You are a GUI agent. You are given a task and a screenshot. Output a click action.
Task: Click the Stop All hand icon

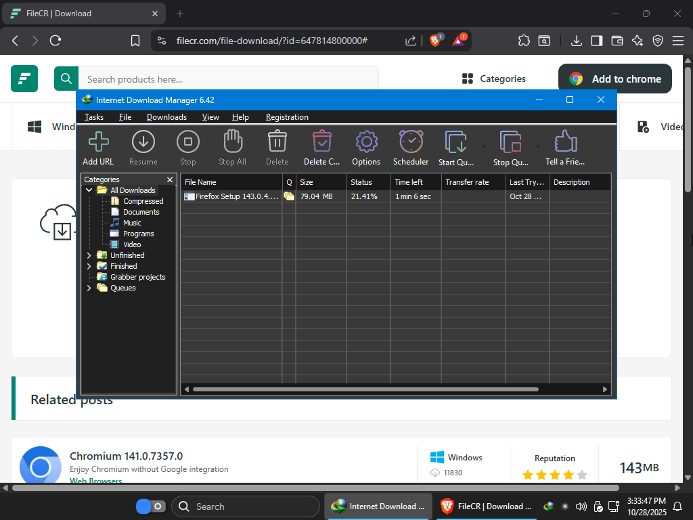232,143
